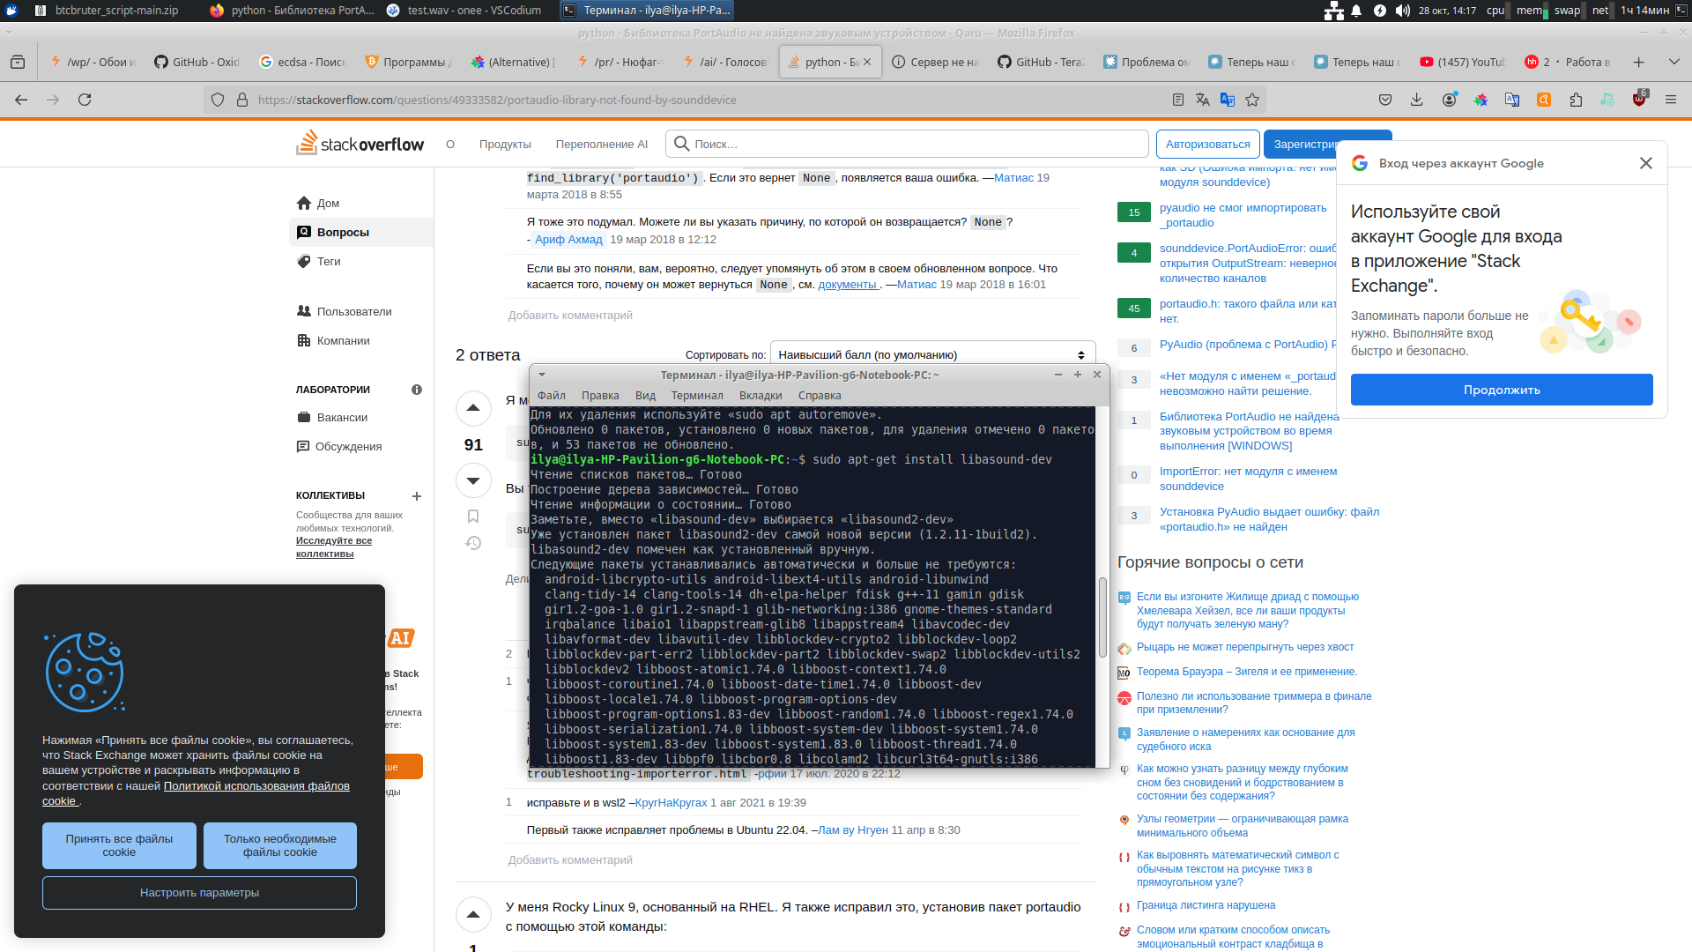Continue with Google via Продолжить
The width and height of the screenshot is (1692, 952).
pyautogui.click(x=1502, y=390)
